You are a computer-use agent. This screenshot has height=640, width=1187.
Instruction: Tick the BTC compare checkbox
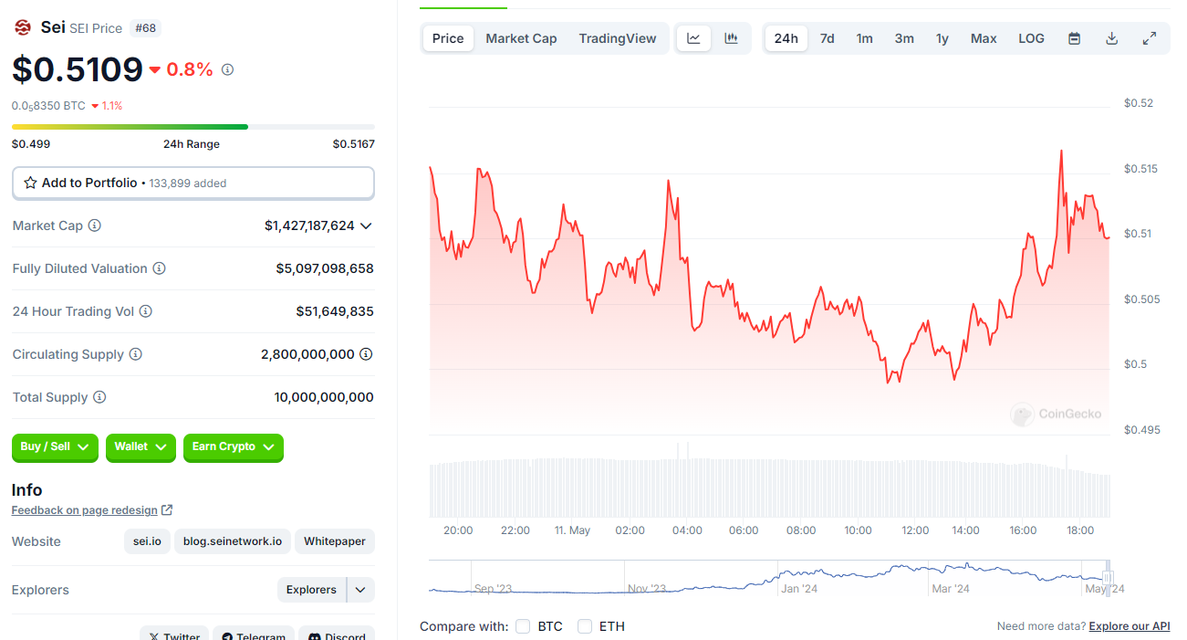[523, 626]
